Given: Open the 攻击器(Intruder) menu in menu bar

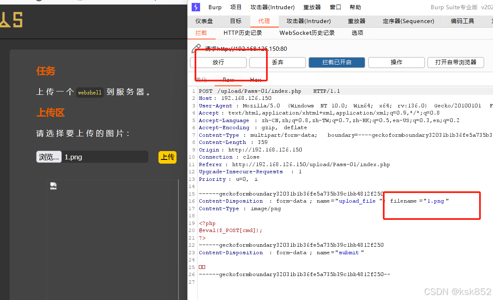Looking at the screenshot, I should point(272,7).
